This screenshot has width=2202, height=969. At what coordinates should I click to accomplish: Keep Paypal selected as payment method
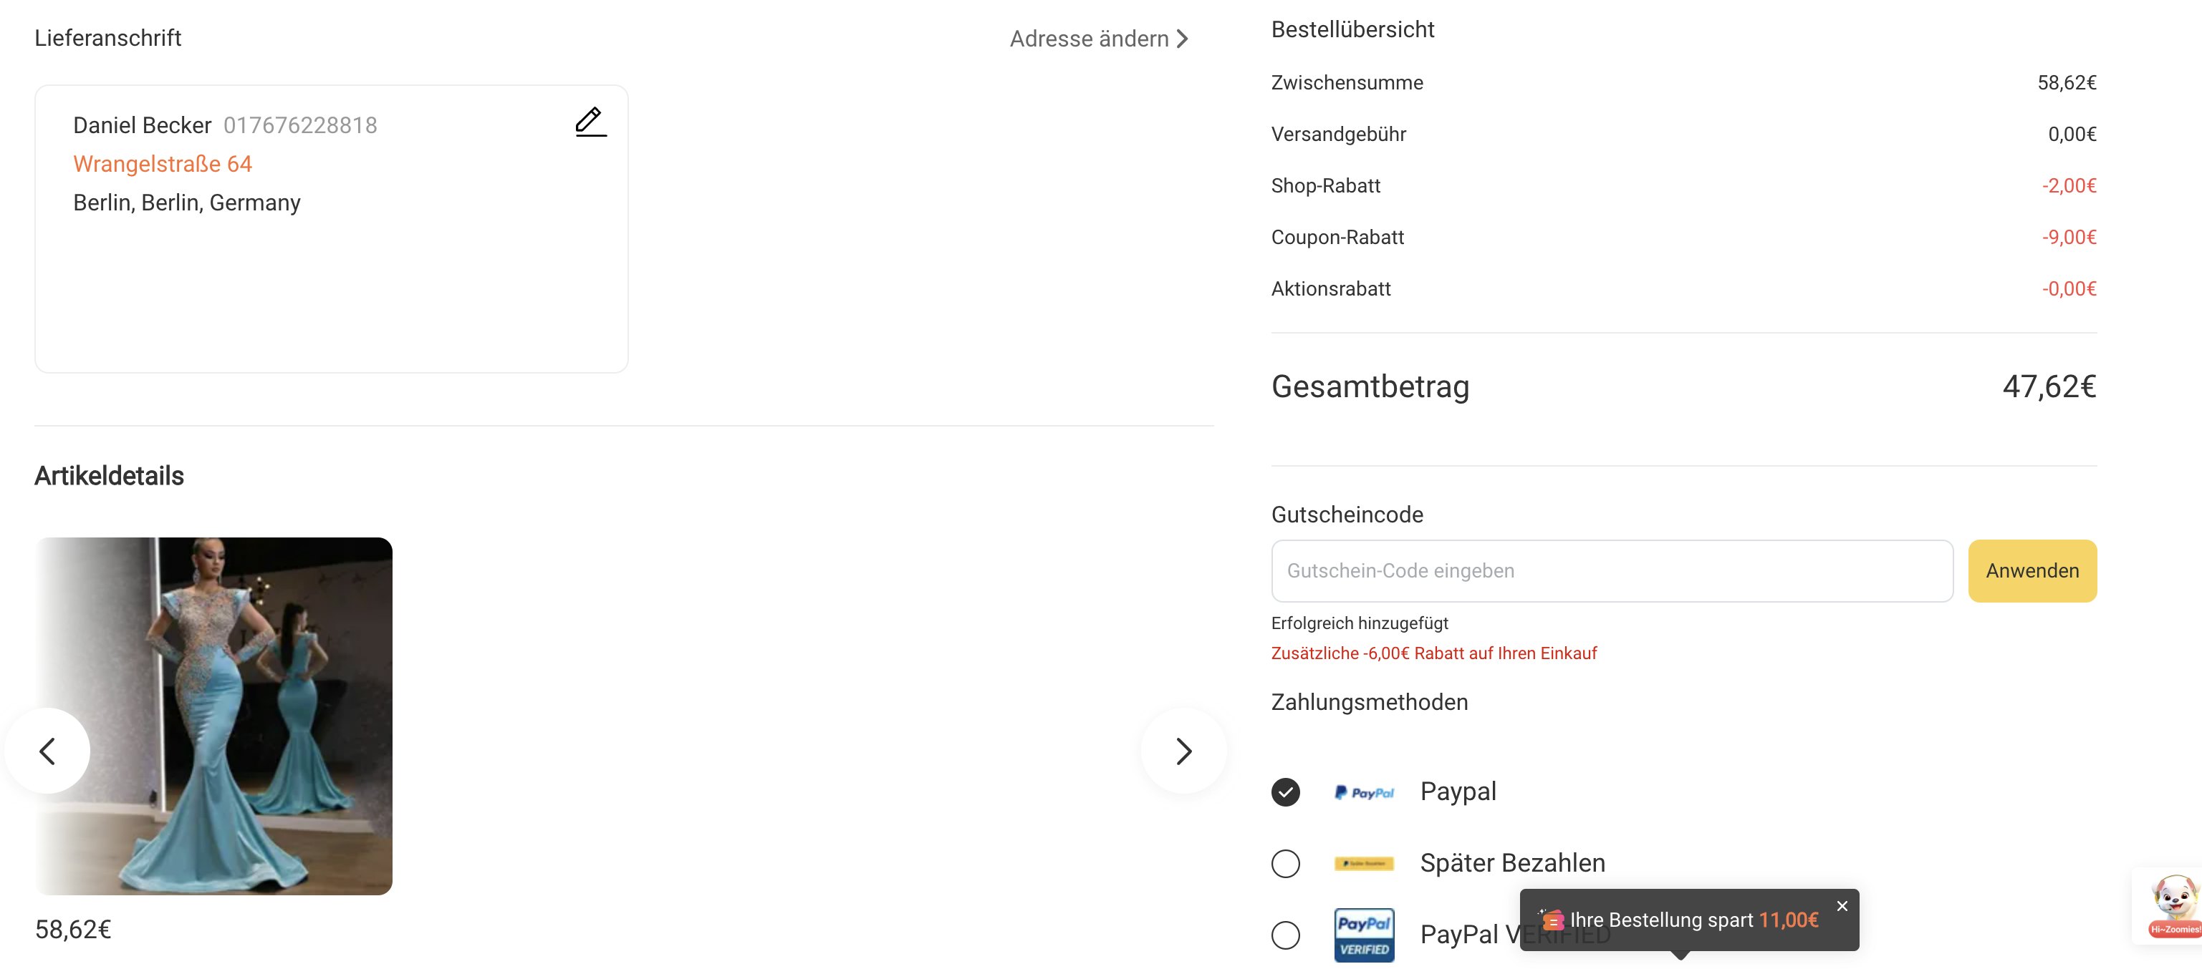1286,792
